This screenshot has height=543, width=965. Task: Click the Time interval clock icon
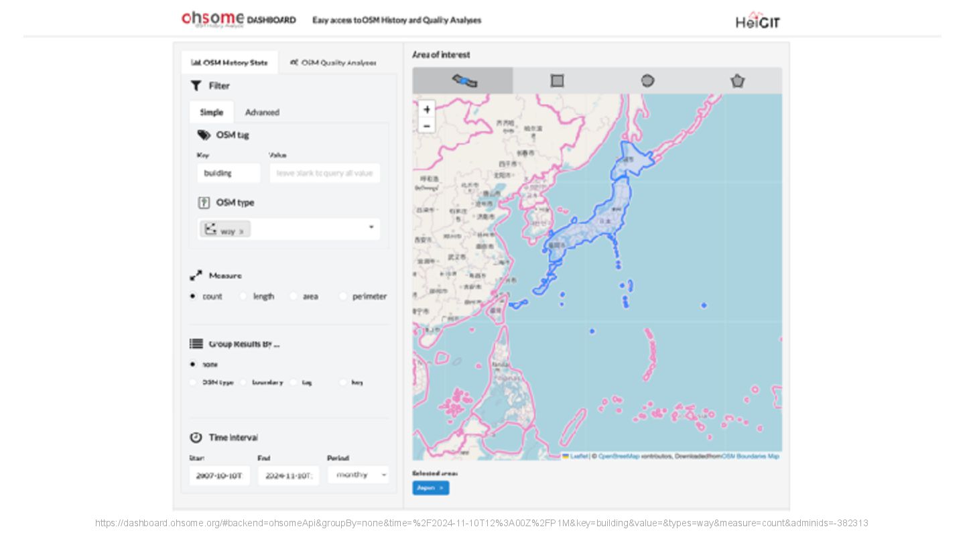pyautogui.click(x=196, y=437)
